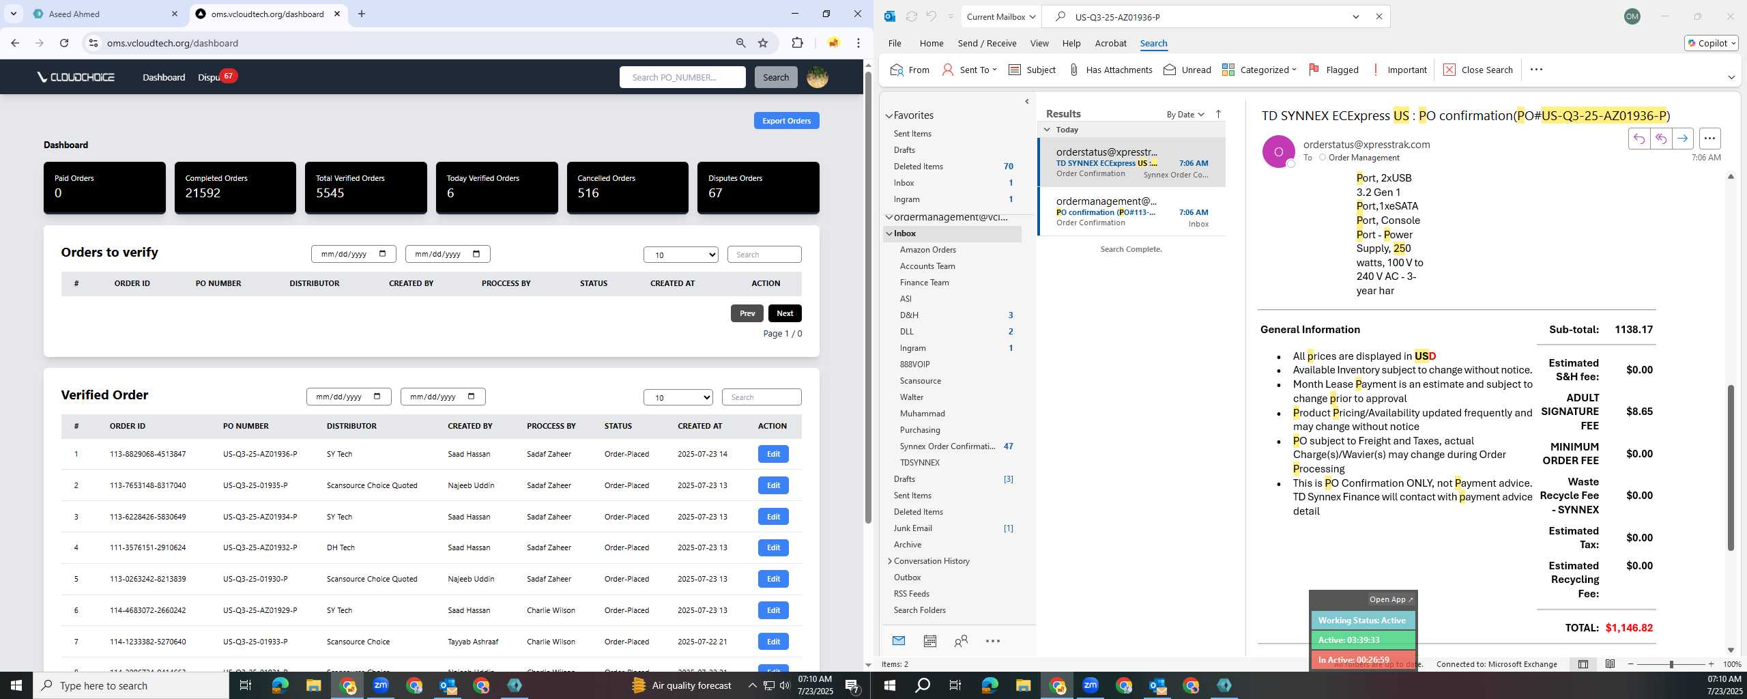Expand the Outlook ribbon chevron

tap(1731, 77)
